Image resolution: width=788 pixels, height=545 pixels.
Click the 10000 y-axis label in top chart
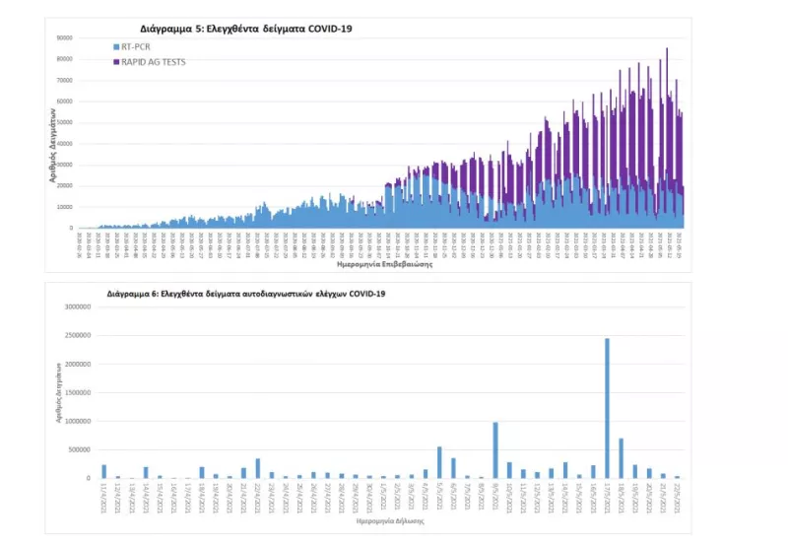coord(65,207)
